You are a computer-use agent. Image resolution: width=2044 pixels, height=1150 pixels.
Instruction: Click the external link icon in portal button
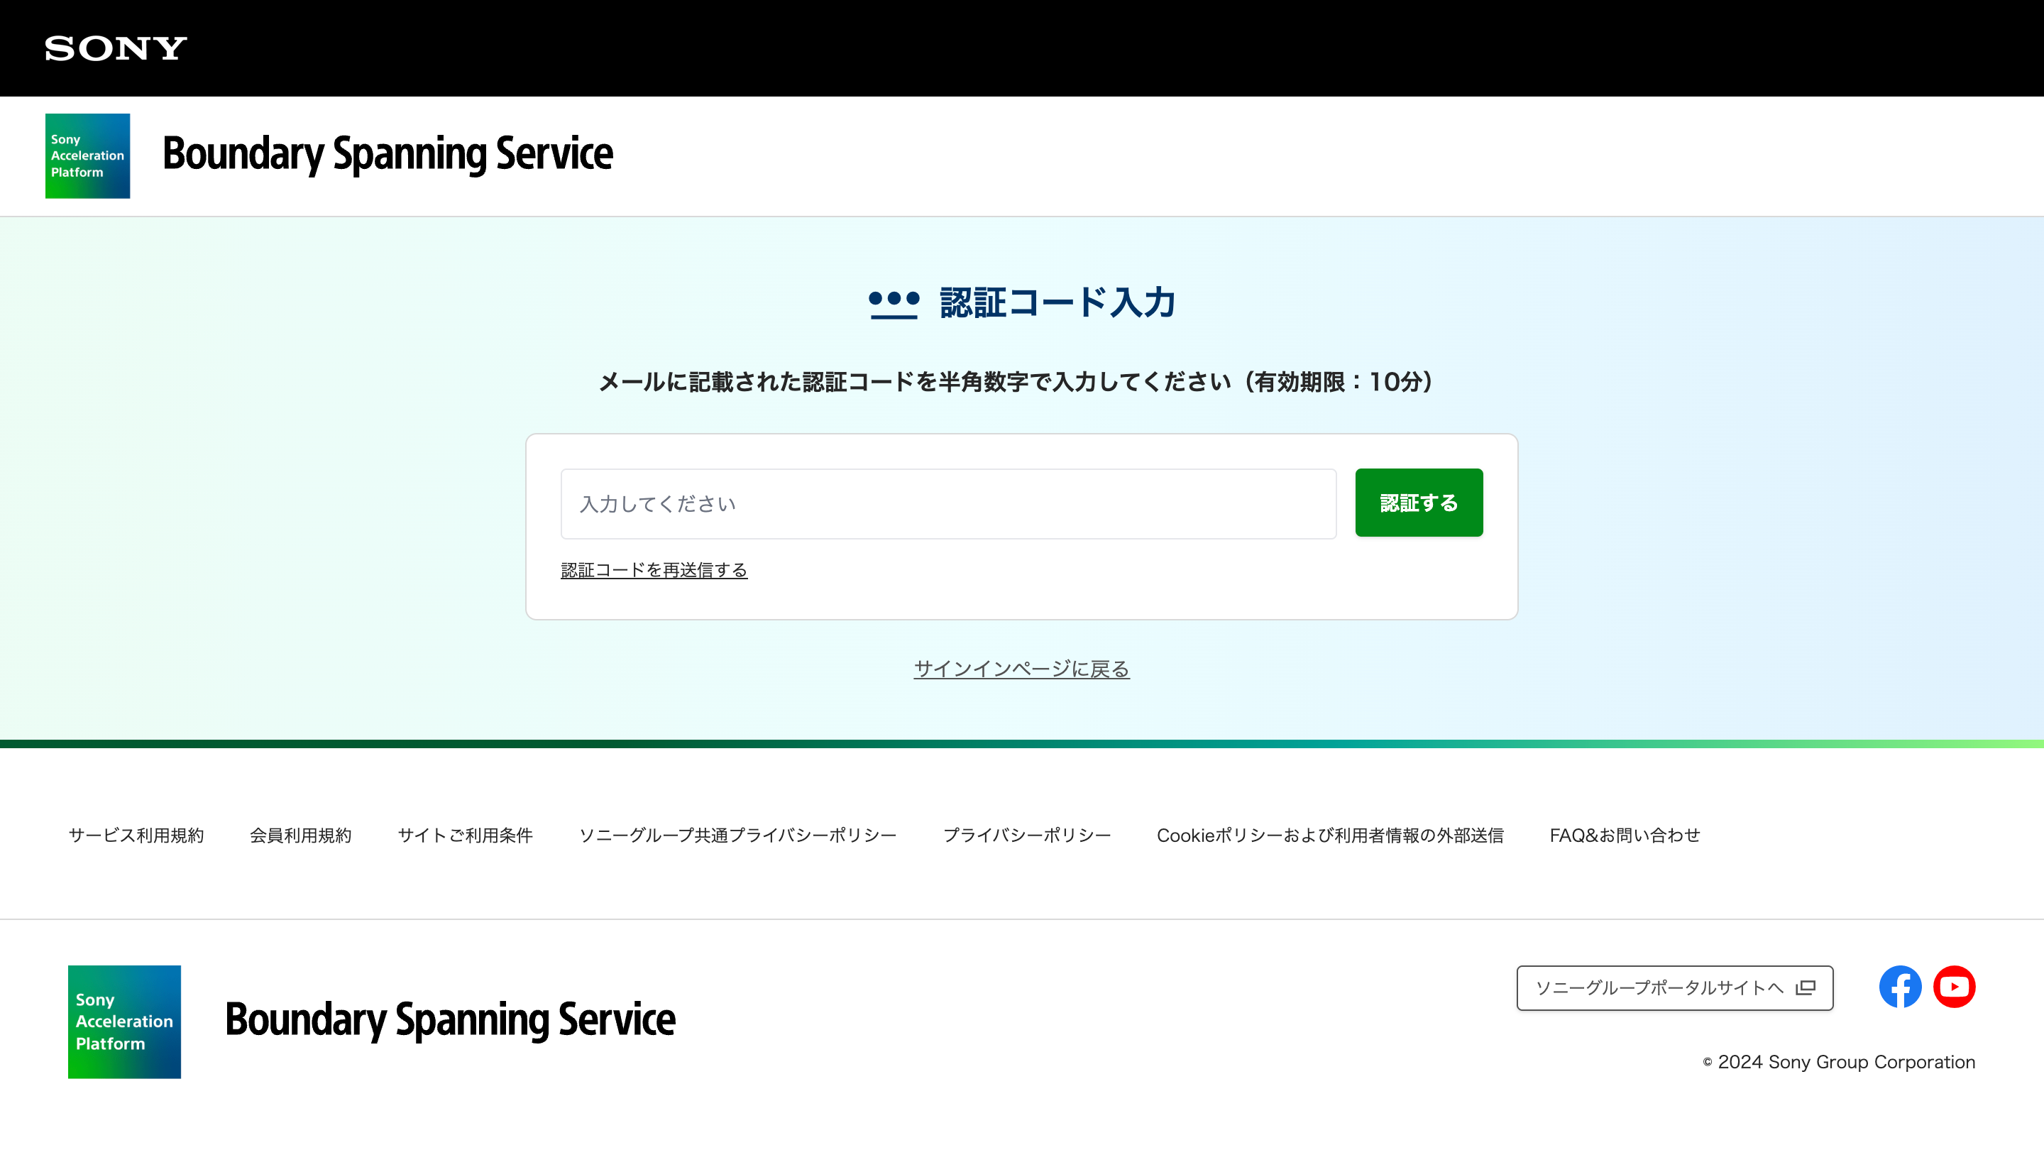[x=1805, y=987]
